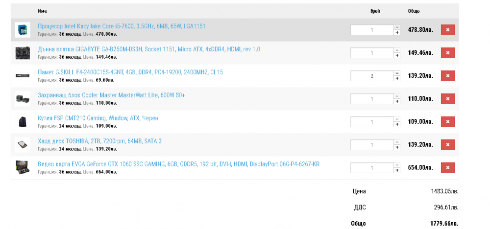
Task: Remove EVGA GeForce GTX 1060 from cart
Action: pyautogui.click(x=447, y=167)
